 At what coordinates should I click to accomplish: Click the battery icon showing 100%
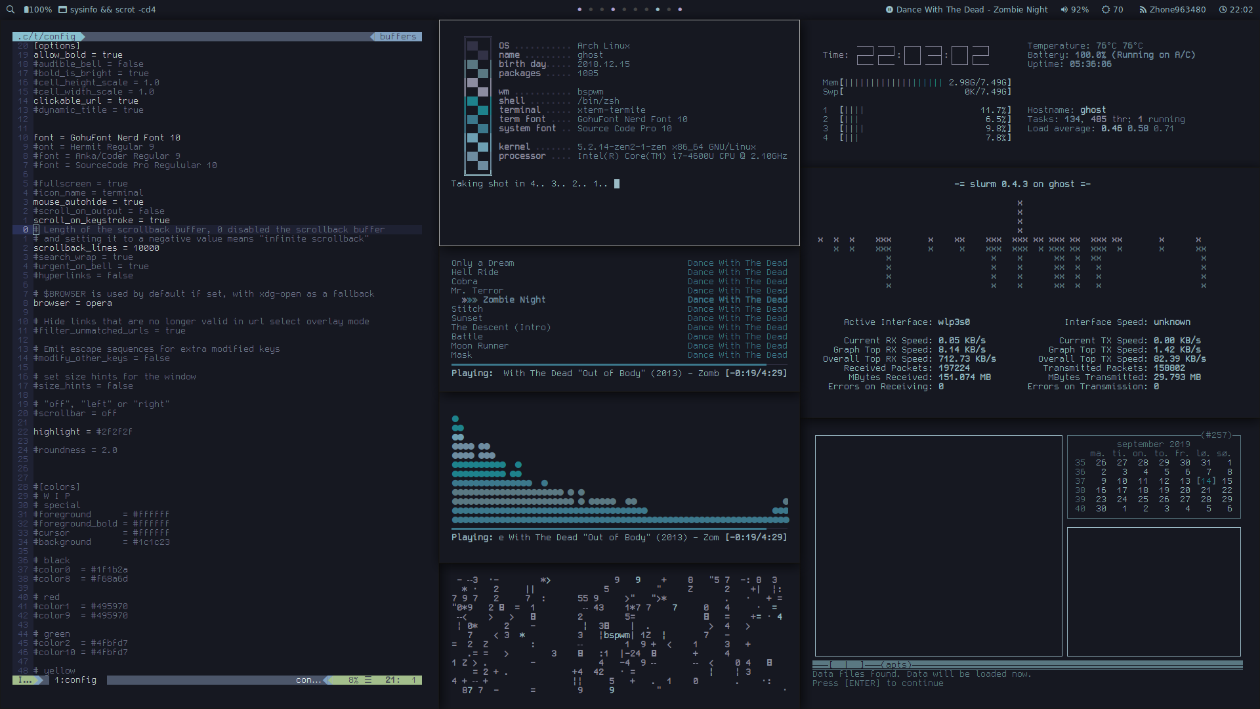tap(26, 10)
